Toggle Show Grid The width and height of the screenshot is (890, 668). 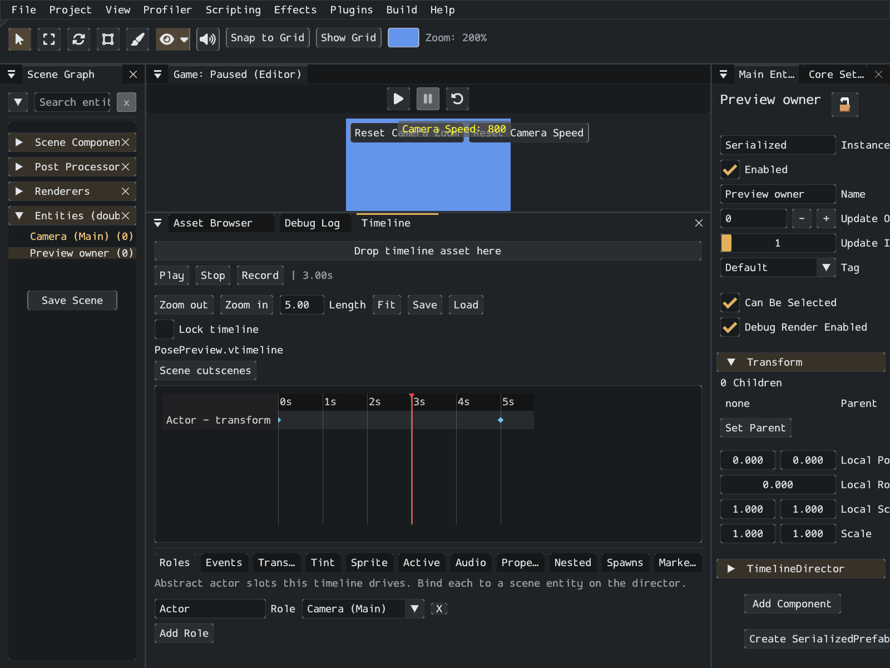coord(348,38)
